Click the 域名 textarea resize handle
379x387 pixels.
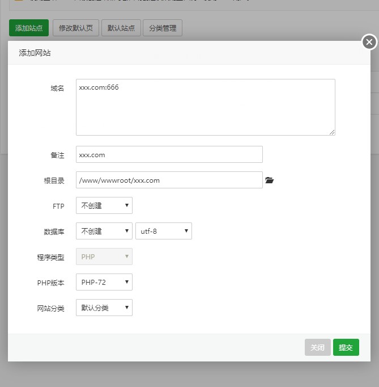[332, 132]
